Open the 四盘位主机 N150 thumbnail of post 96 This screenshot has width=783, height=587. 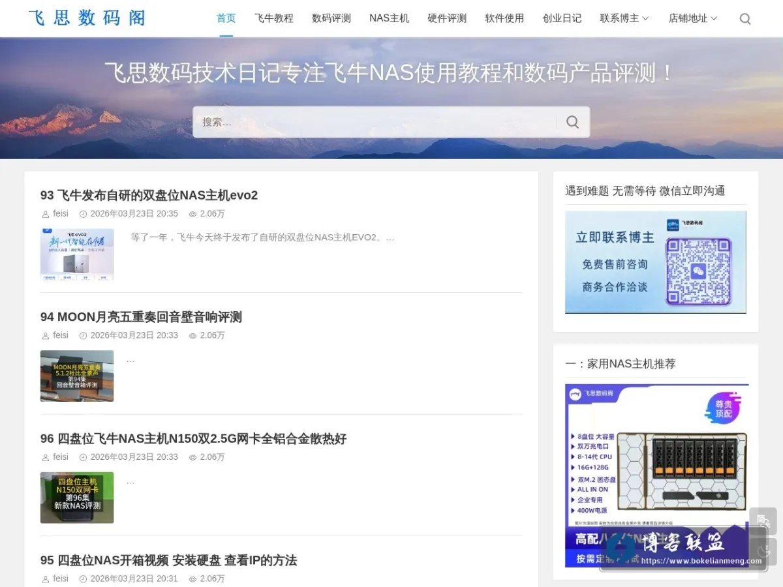point(77,498)
